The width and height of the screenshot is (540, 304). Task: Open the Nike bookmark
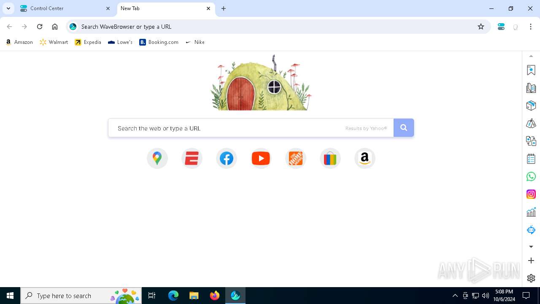(x=195, y=42)
